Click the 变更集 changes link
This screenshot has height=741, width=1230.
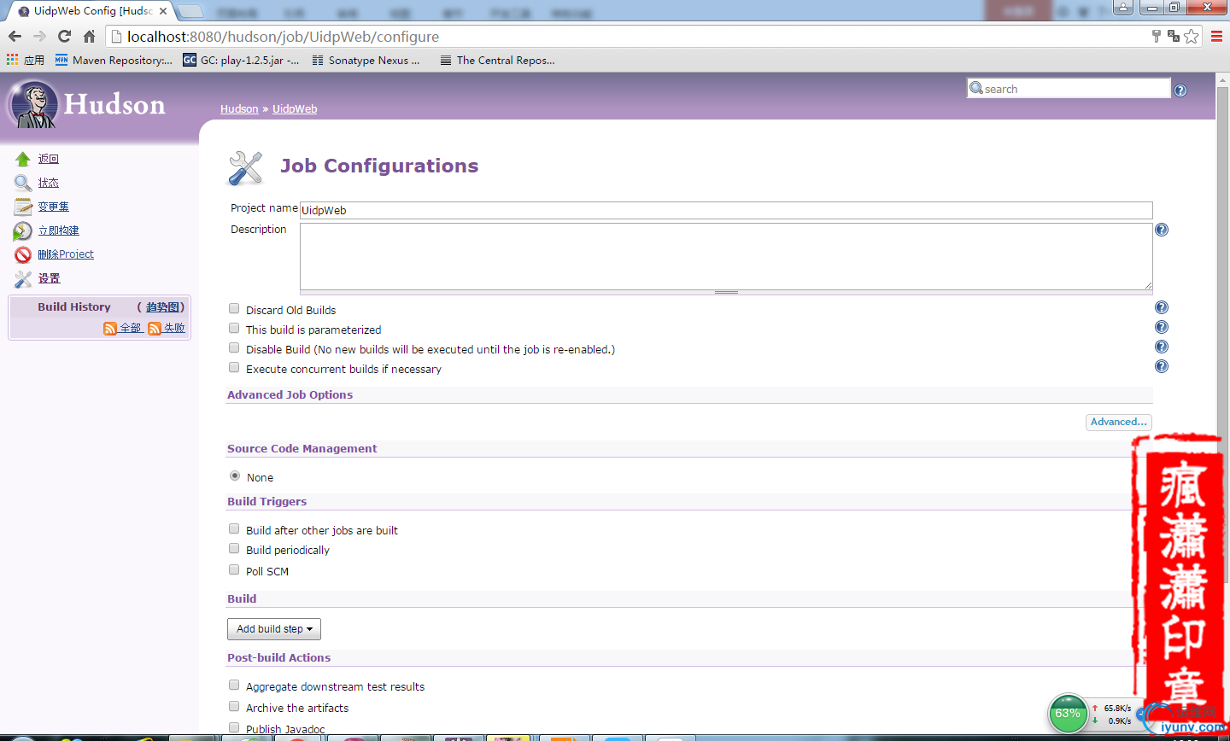click(53, 207)
